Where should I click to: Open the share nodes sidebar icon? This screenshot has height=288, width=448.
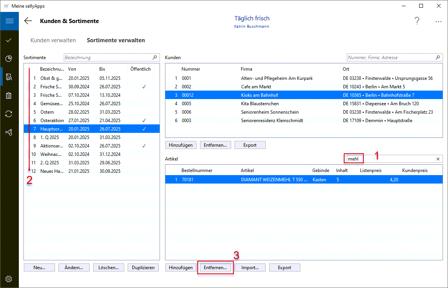tap(9, 132)
